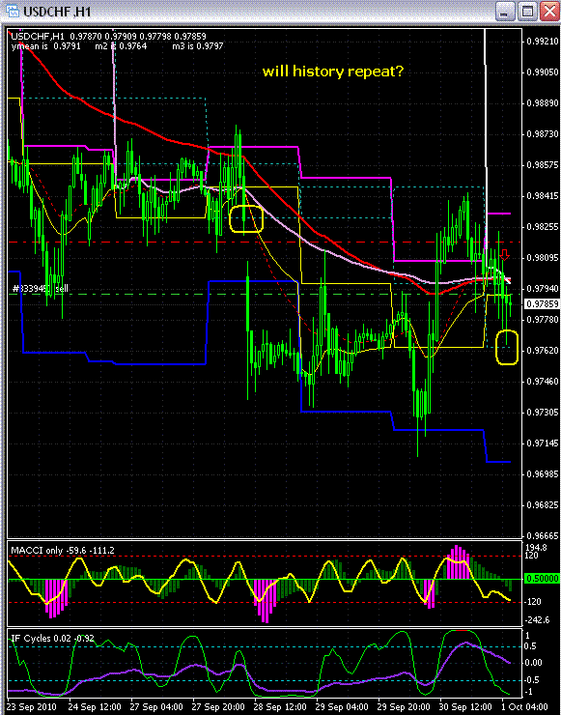Screen dimensions: 561x715
Task: Click the 23 Sep 2010 date label
Action: pyautogui.click(x=29, y=706)
